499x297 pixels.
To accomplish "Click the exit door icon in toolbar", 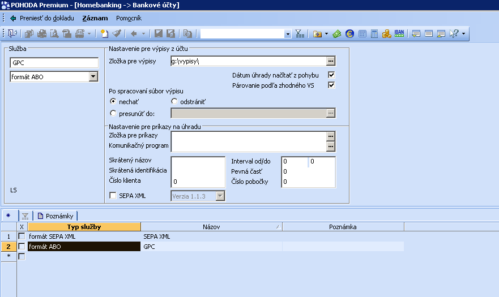I will [12, 34].
